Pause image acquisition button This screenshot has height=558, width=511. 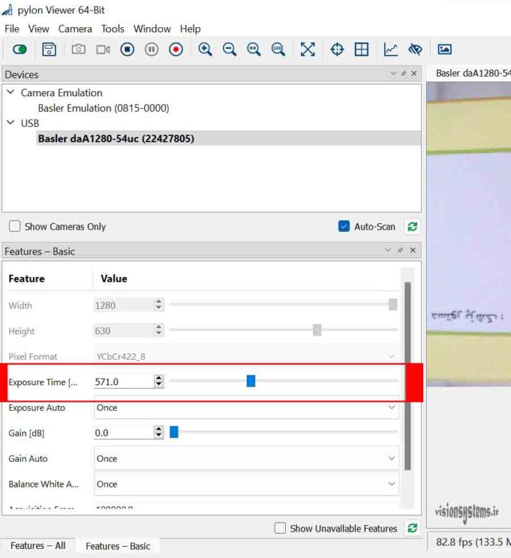point(151,49)
